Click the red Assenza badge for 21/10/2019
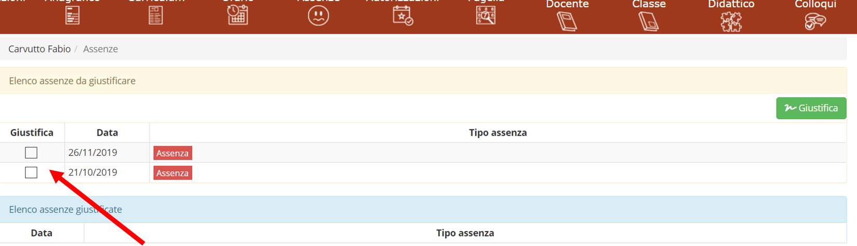The image size is (857, 246). [x=172, y=173]
